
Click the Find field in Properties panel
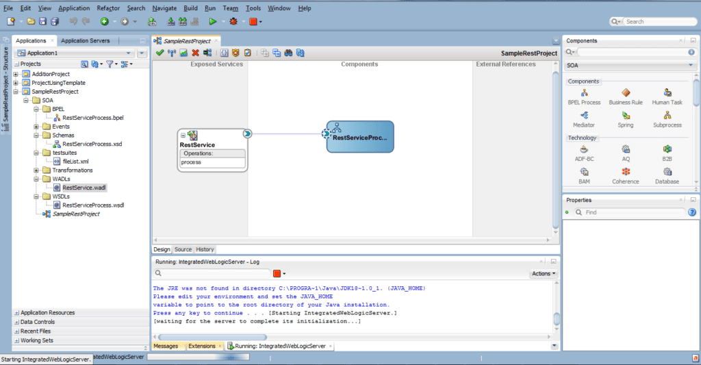point(634,212)
